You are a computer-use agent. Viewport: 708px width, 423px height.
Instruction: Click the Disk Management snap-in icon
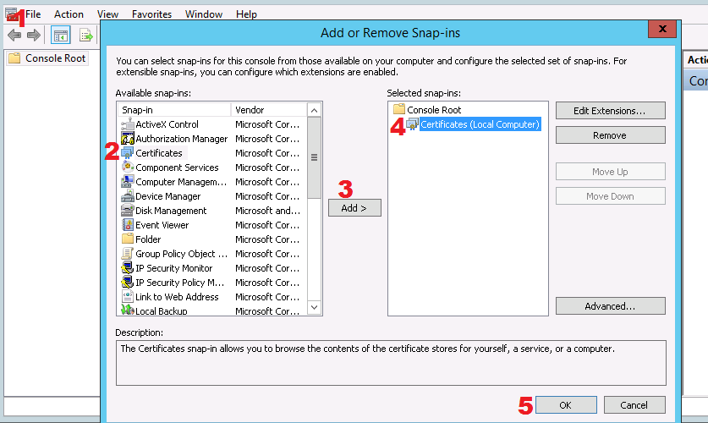tap(128, 211)
